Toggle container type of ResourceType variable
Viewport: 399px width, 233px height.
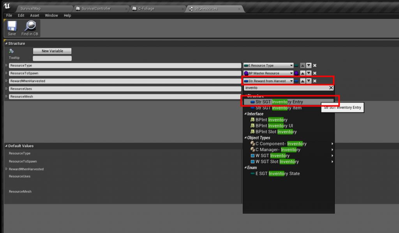coord(297,65)
